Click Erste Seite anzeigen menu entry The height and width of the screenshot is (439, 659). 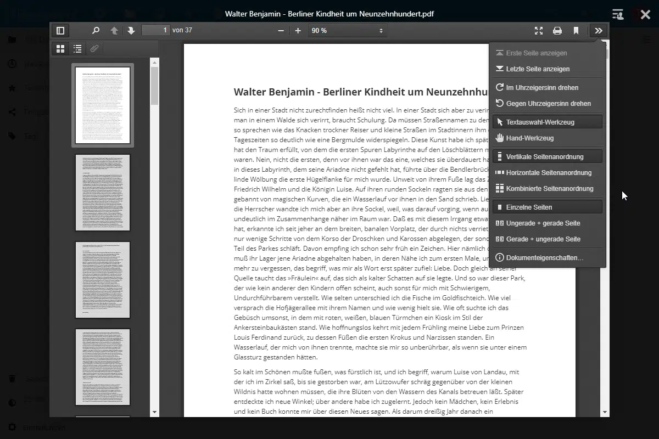(x=548, y=53)
